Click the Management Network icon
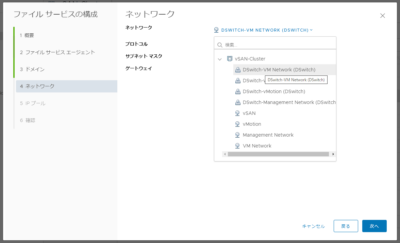The width and height of the screenshot is (400, 243). pos(237,135)
